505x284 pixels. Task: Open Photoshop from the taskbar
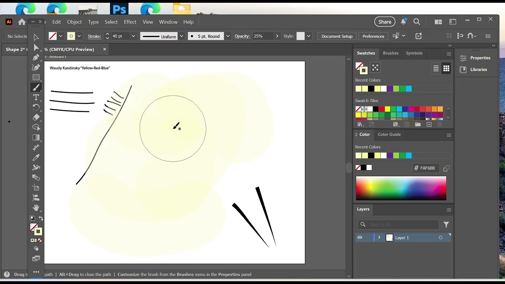[x=119, y=9]
